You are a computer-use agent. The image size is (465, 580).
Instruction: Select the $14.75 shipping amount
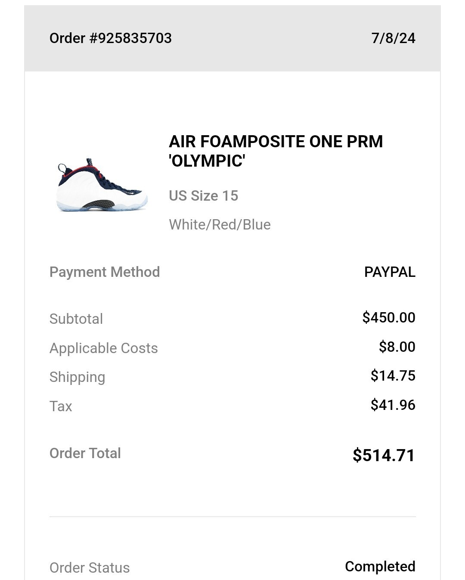[x=393, y=375]
